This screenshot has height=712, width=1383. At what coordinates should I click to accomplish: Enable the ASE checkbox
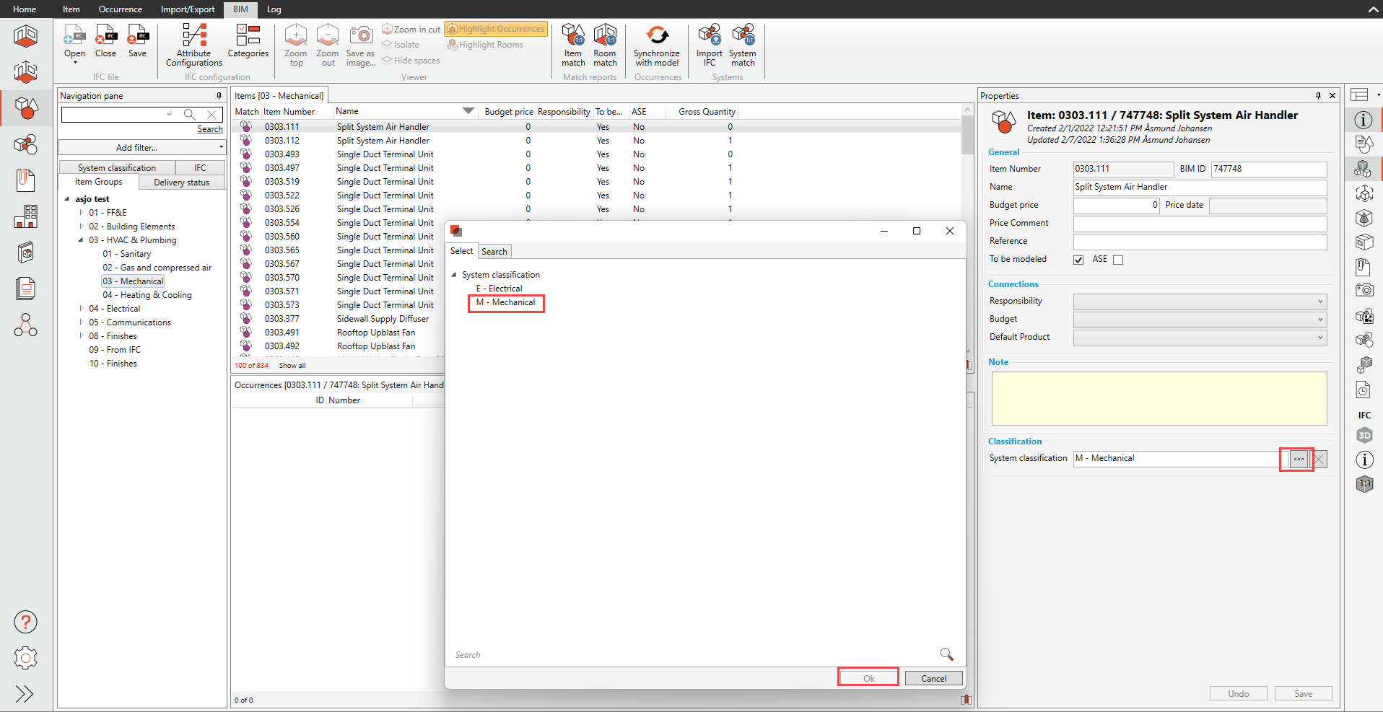point(1118,260)
